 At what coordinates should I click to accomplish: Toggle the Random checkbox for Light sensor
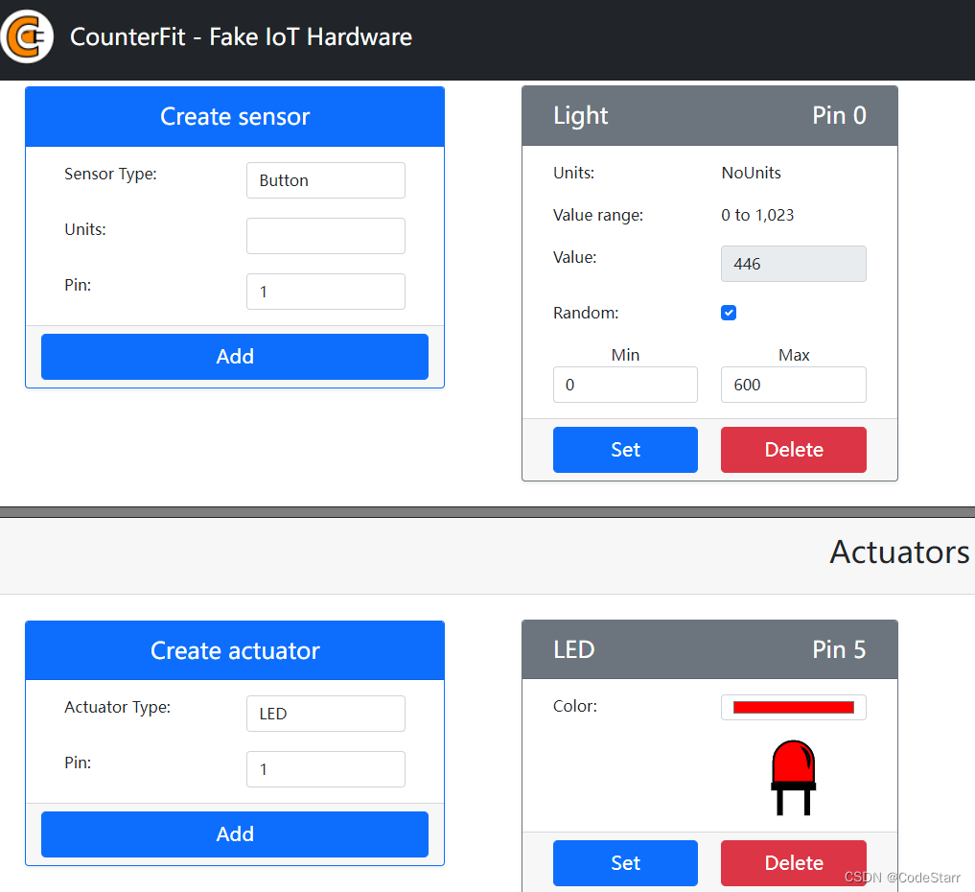tap(729, 313)
